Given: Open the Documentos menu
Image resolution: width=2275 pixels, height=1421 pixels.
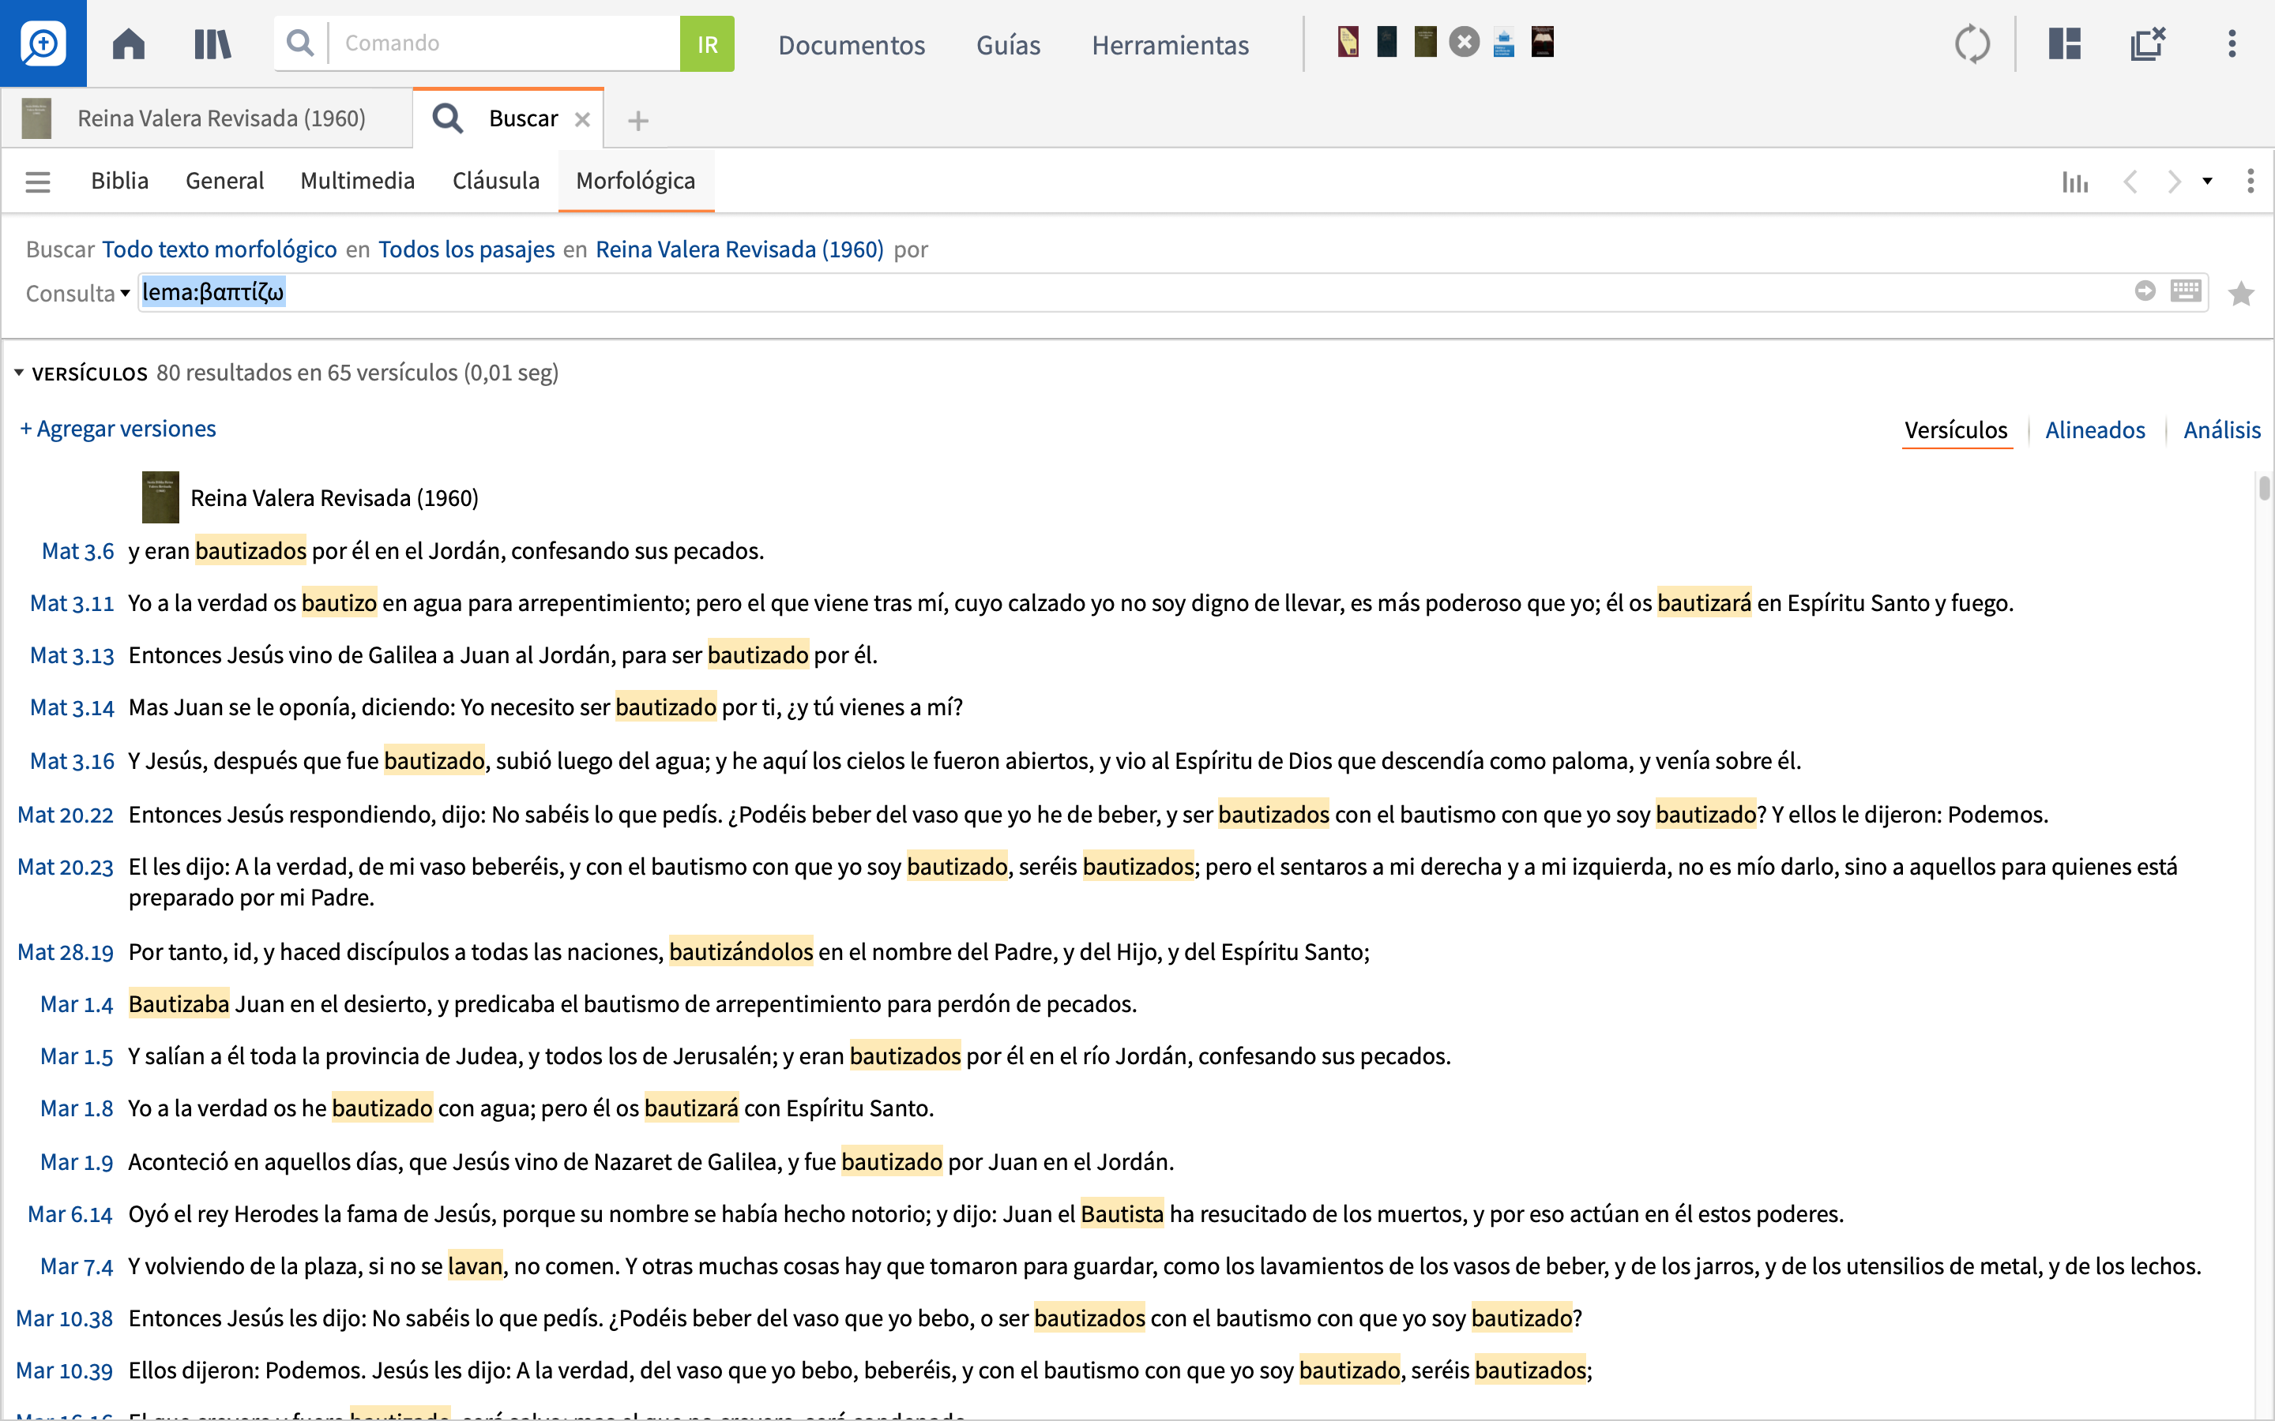Looking at the screenshot, I should (x=852, y=44).
